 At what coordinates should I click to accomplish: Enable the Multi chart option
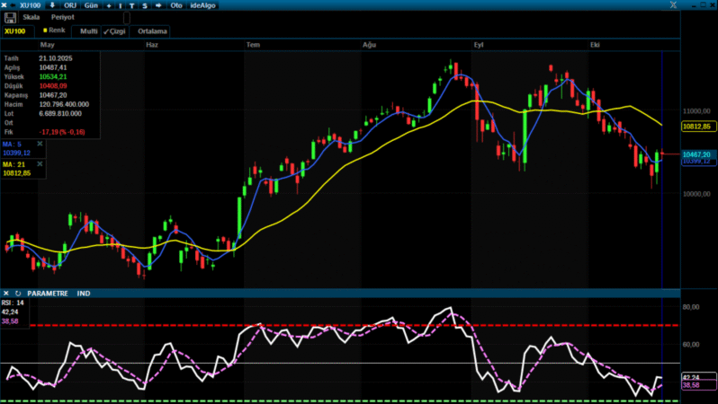[88, 31]
